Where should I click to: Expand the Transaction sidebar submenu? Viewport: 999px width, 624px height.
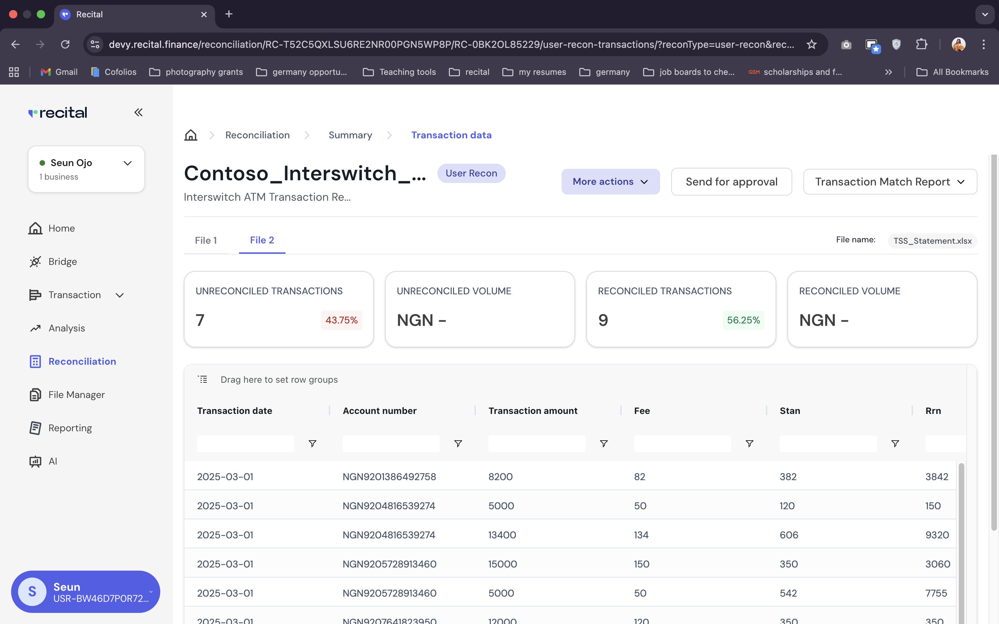point(120,295)
